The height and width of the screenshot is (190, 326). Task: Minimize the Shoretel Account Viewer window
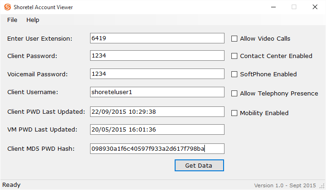click(273, 7)
